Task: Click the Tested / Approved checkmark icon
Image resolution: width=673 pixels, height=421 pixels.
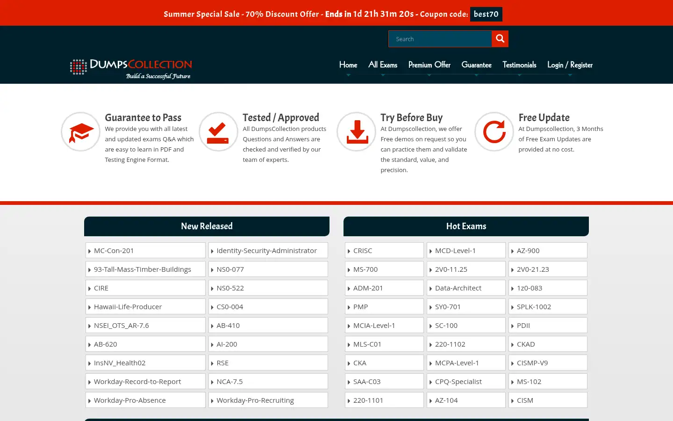Action: click(x=218, y=131)
